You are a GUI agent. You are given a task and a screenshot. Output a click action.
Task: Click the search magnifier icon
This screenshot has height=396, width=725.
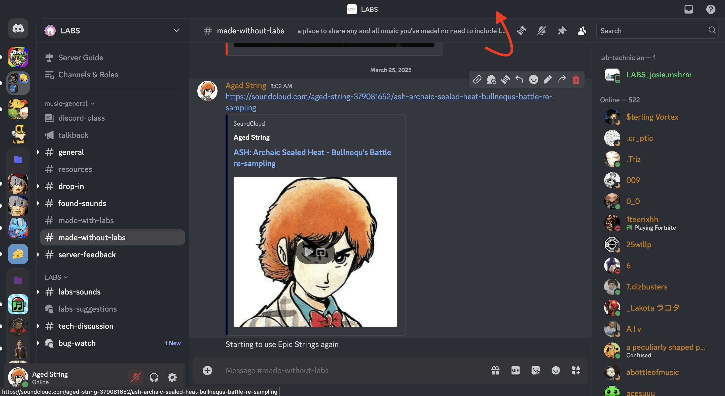pyautogui.click(x=712, y=30)
